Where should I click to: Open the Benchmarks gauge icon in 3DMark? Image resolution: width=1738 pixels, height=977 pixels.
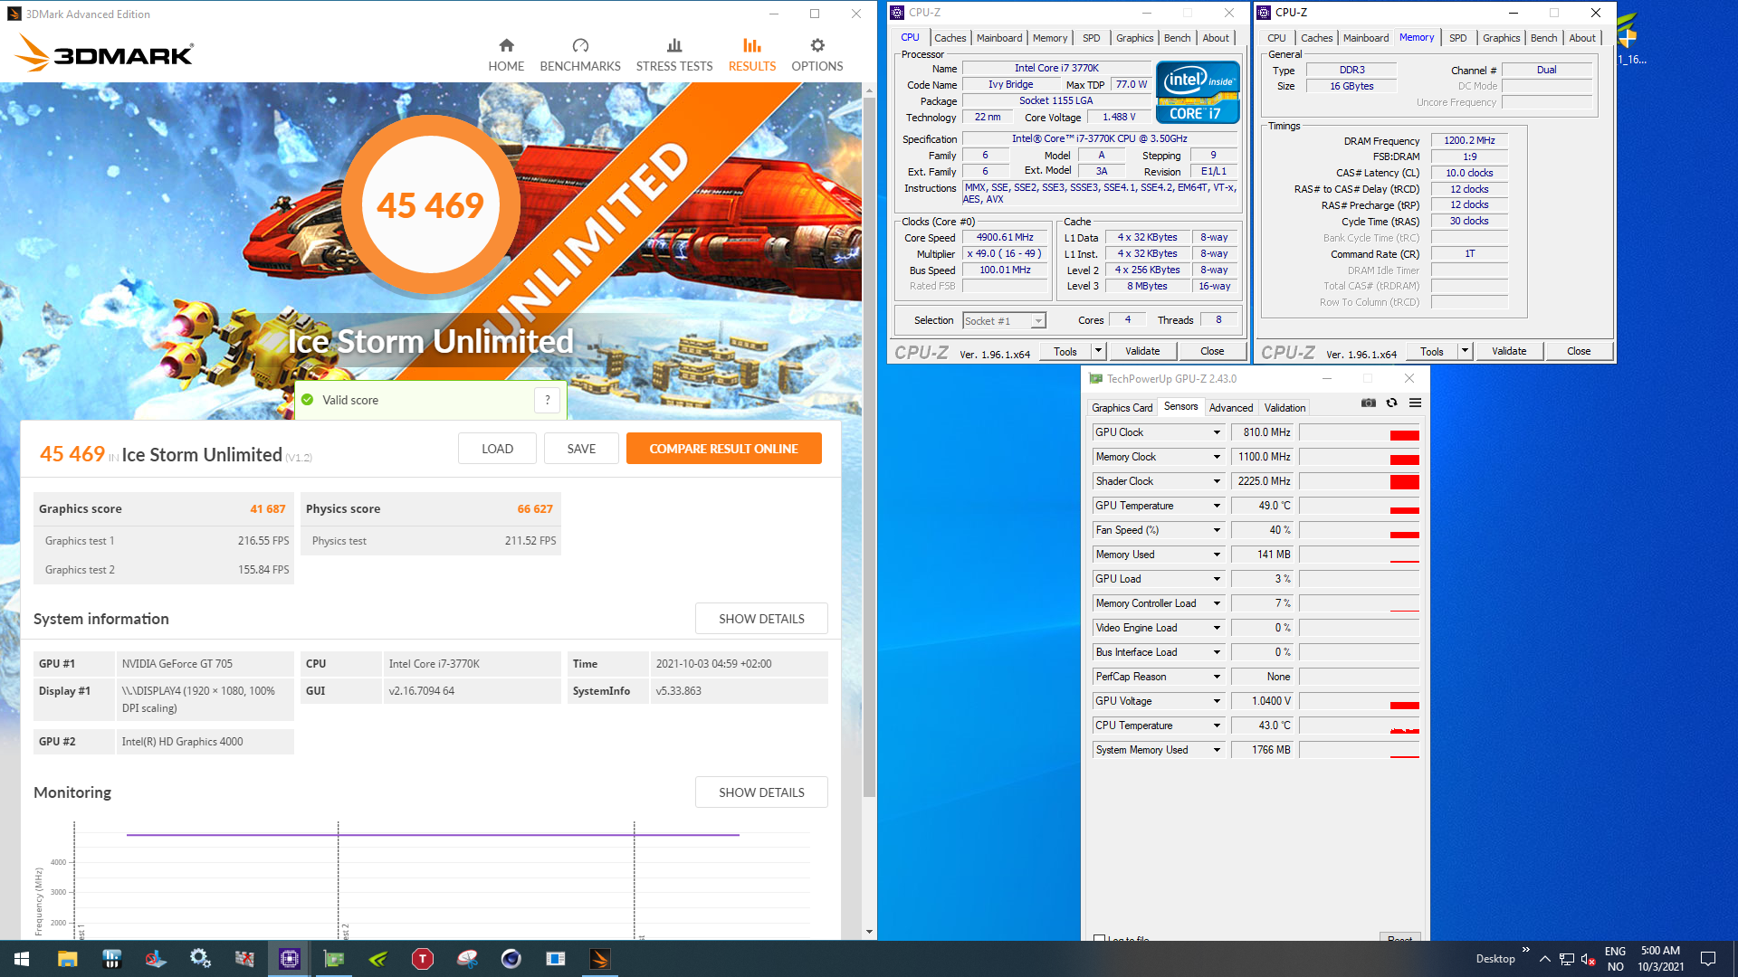coord(580,45)
